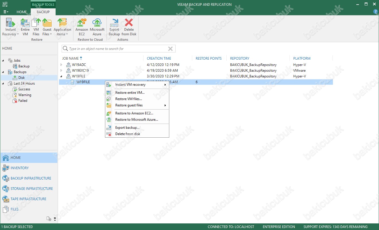Collapse the Backups tree node

tap(3, 72)
